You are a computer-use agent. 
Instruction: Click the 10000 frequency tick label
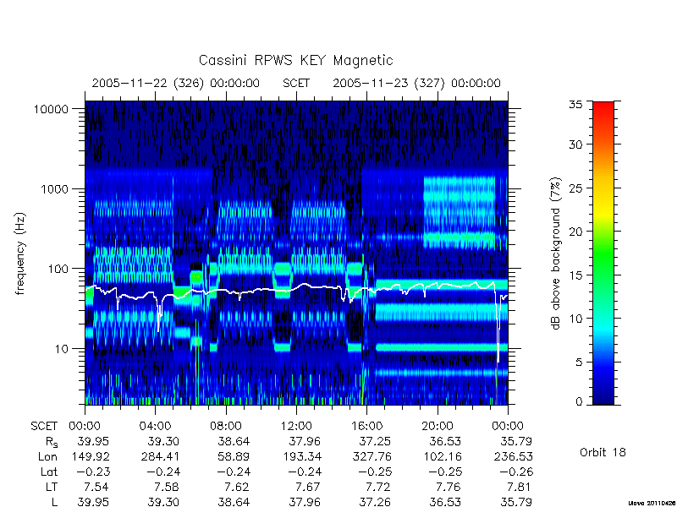51,109
